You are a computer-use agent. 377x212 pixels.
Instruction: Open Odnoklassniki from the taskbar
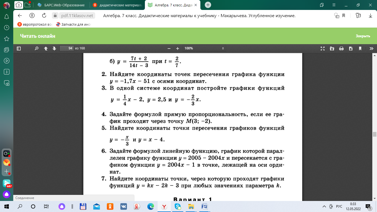tap(110, 206)
